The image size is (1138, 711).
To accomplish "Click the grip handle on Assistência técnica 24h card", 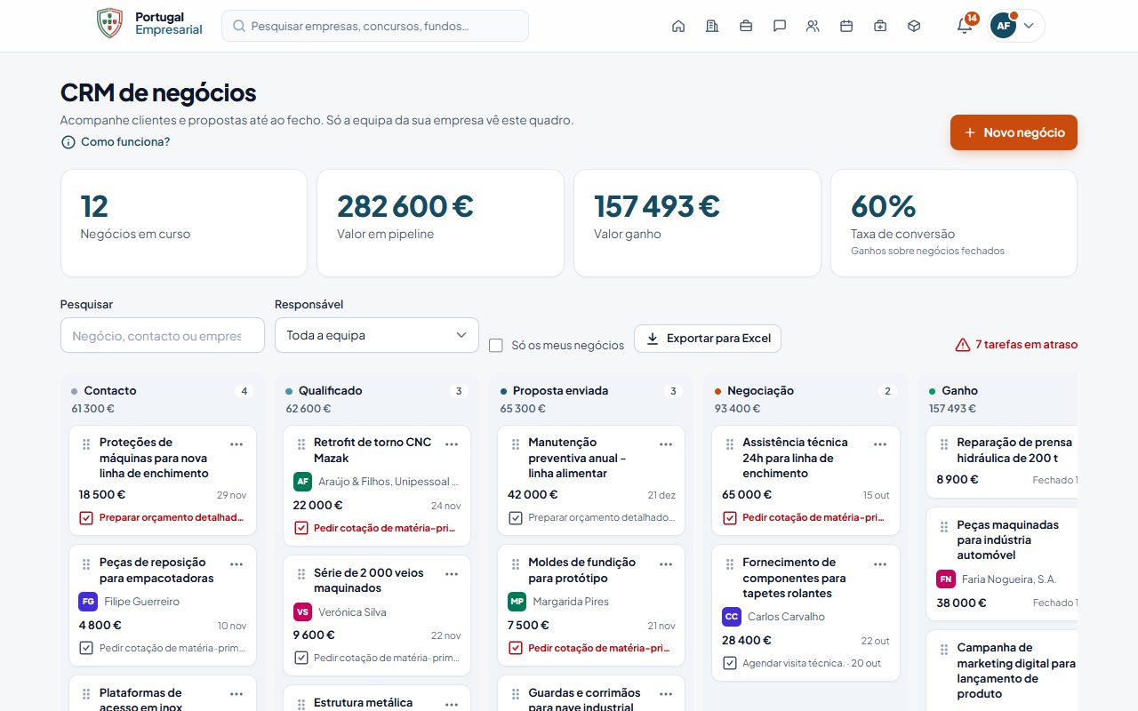I will coord(729,444).
